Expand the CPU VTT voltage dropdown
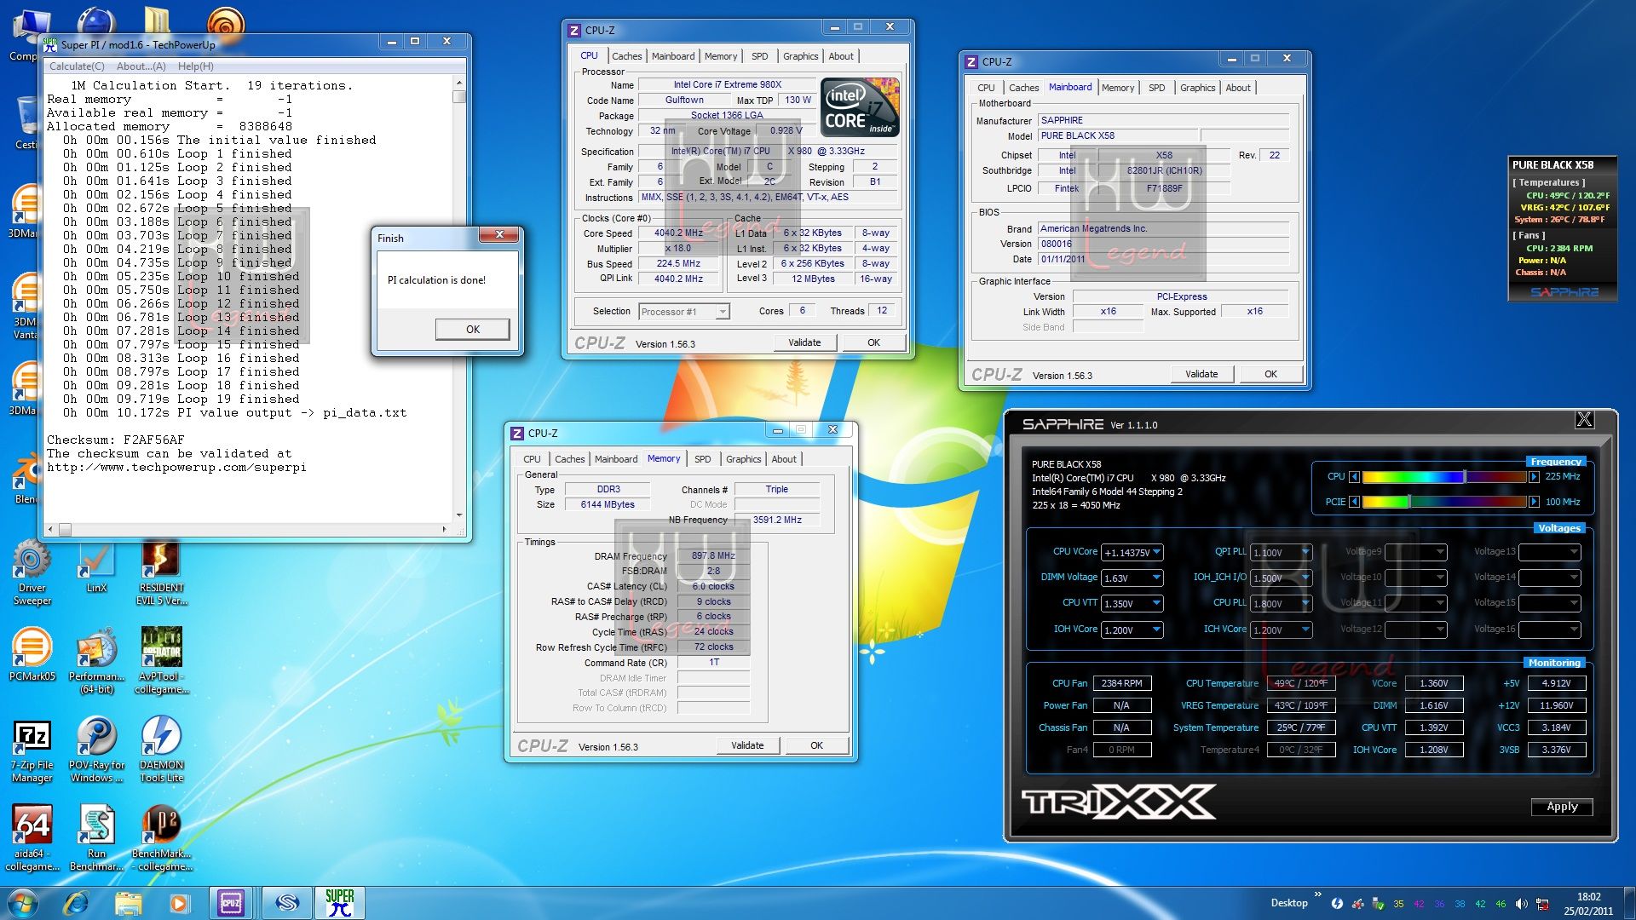Image resolution: width=1636 pixels, height=920 pixels. [1156, 603]
